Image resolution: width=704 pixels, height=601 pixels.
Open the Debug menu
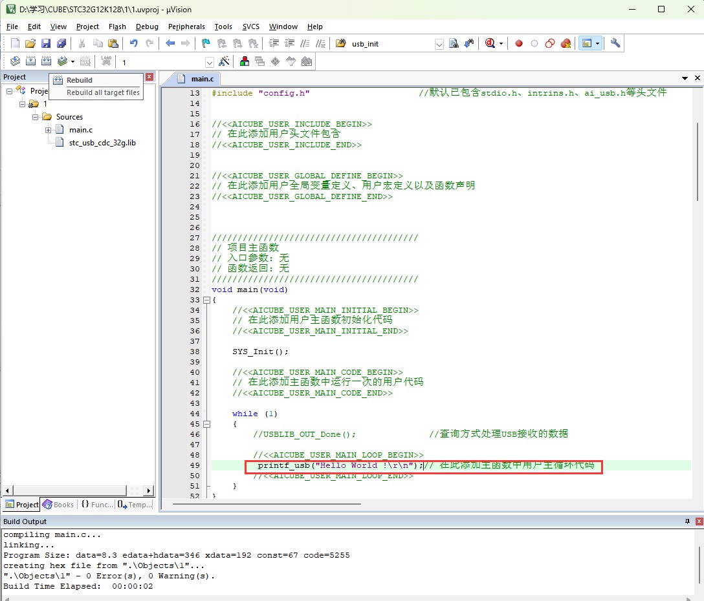click(x=148, y=26)
